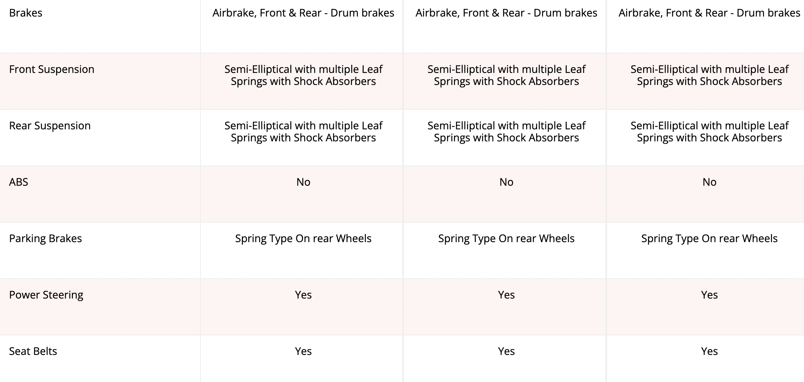This screenshot has width=804, height=382.
Task: Select the Front Suspension row label
Action: click(52, 69)
